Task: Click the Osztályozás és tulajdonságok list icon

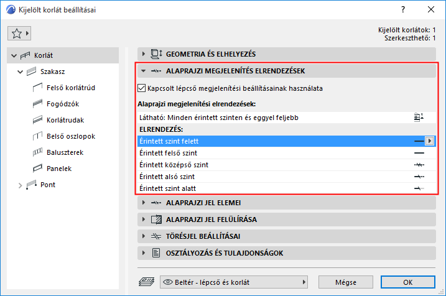Action: point(156,252)
